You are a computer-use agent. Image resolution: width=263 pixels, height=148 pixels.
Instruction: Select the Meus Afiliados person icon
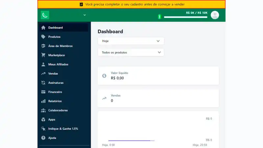pos(43,64)
